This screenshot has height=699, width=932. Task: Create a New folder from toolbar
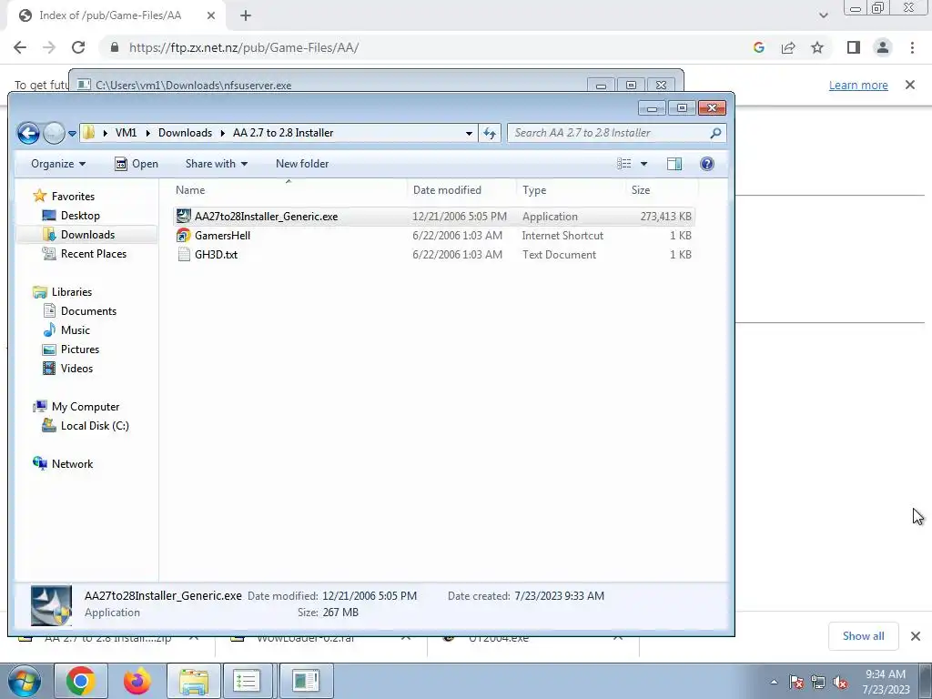coord(302,164)
